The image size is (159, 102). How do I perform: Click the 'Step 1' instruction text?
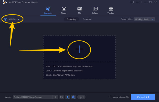point(69,66)
